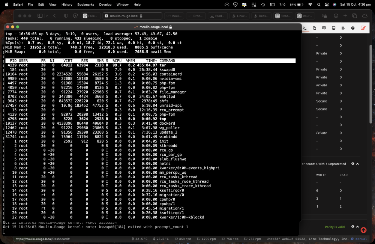Open Control Center in menu bar

pos(327,5)
